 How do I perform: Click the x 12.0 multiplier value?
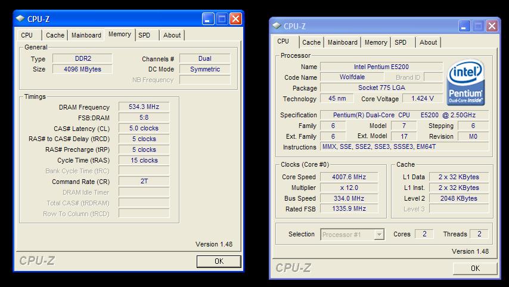click(x=349, y=188)
